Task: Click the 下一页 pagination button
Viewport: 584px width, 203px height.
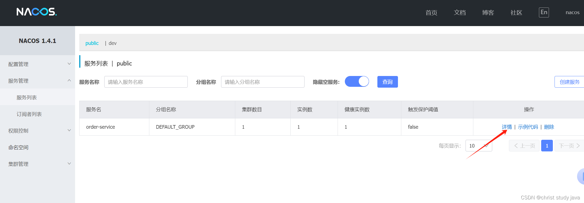Action: [569, 146]
